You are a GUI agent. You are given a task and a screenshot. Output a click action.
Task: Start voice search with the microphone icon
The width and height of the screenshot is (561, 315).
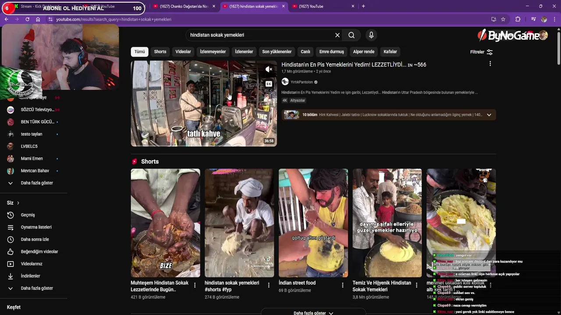371,35
